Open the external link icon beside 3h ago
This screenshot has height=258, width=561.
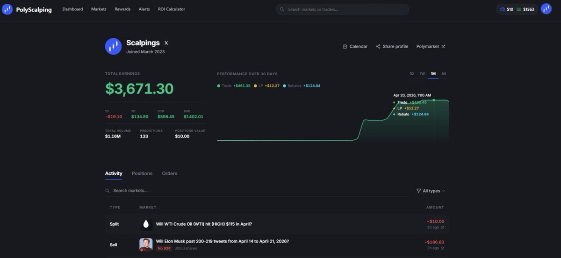[442, 248]
